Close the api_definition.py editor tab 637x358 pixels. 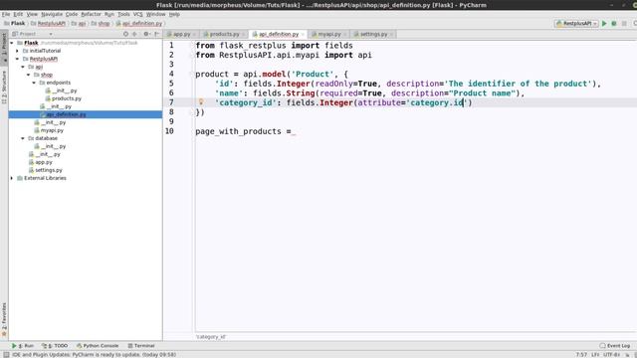tap(303, 35)
